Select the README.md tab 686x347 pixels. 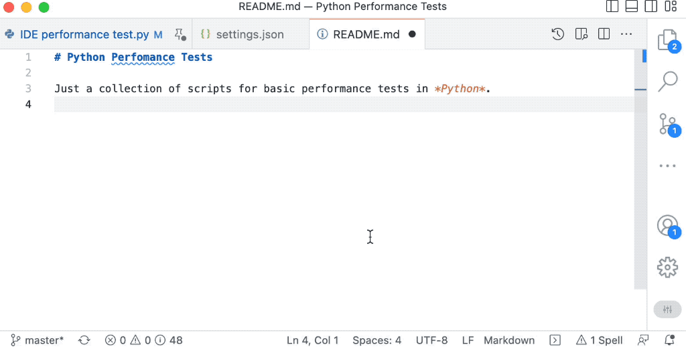[x=366, y=35]
